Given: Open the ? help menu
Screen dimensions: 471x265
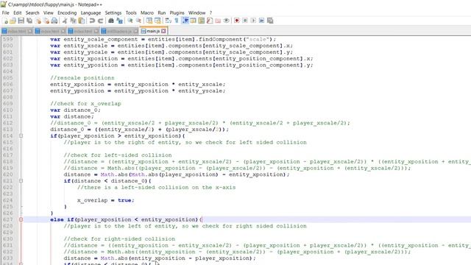Looking at the screenshot, I should point(210,13).
